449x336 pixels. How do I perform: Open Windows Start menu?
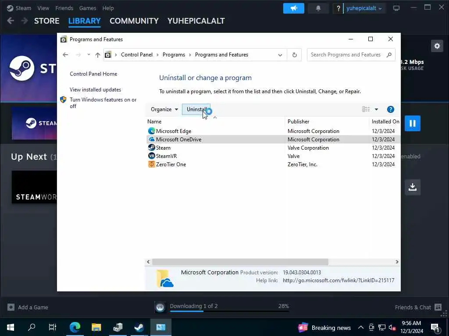[11, 327]
